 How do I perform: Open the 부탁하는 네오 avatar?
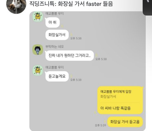click(x=38, y=50)
